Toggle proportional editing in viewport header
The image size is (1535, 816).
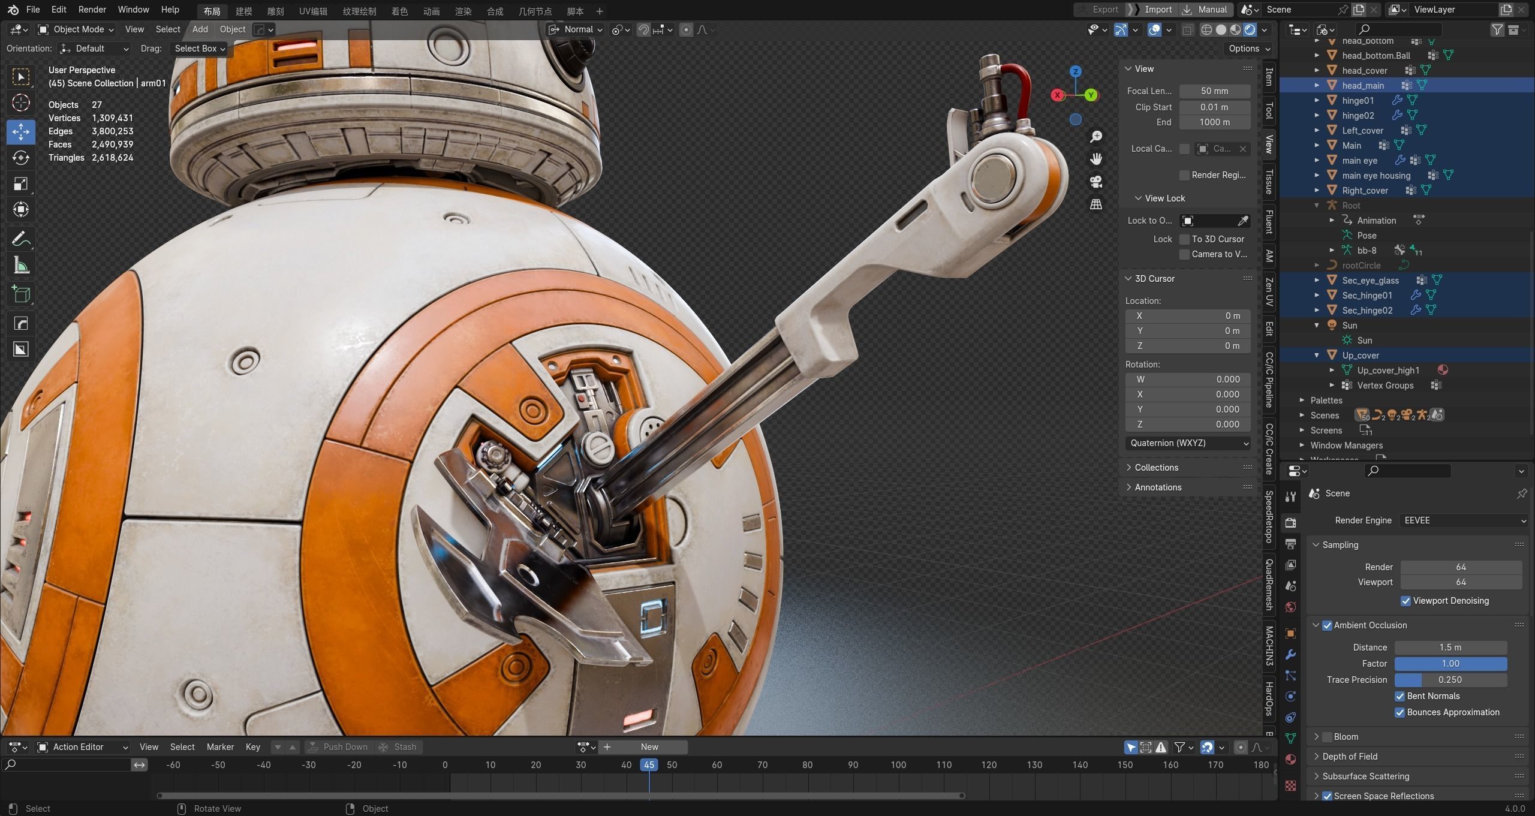click(687, 29)
